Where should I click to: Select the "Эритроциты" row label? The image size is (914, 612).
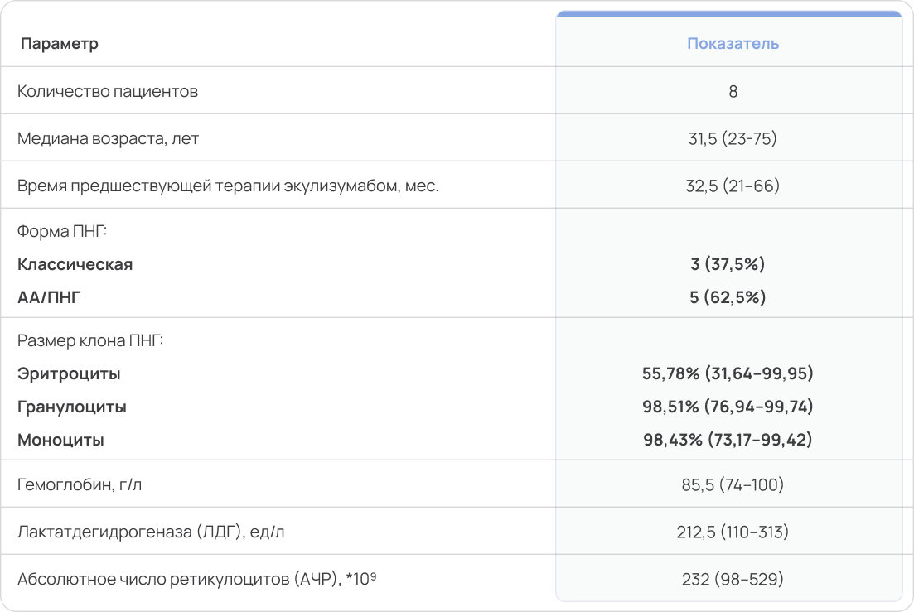click(x=69, y=374)
